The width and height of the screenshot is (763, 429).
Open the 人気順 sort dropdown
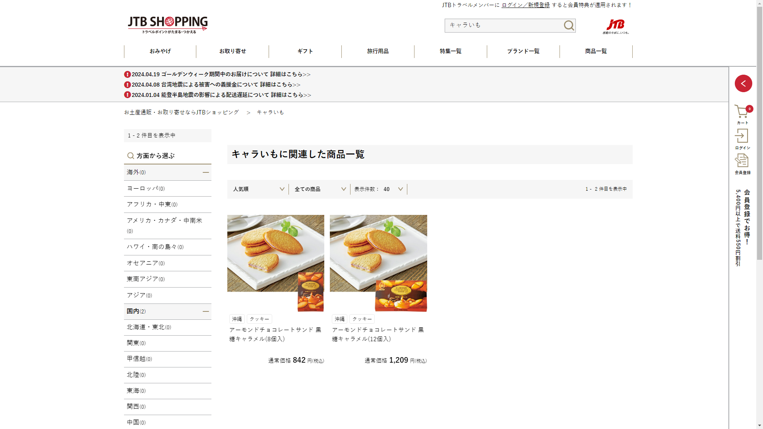[258, 189]
